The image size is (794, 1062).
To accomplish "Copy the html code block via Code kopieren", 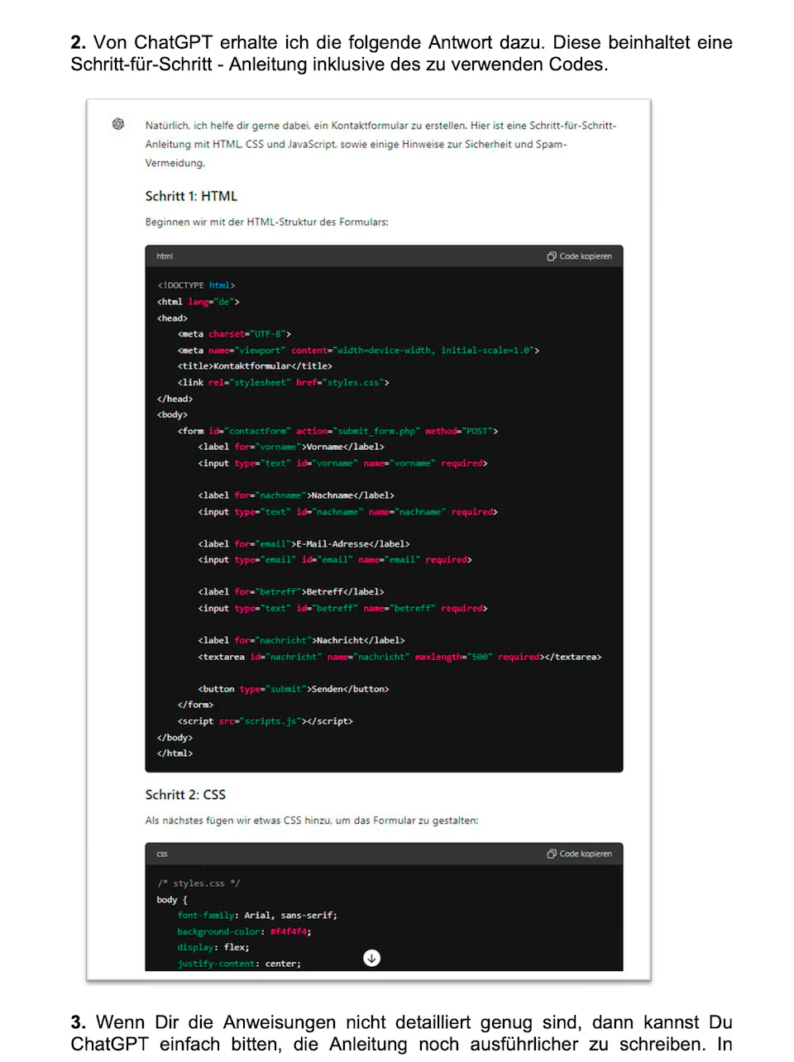I will 579,256.
